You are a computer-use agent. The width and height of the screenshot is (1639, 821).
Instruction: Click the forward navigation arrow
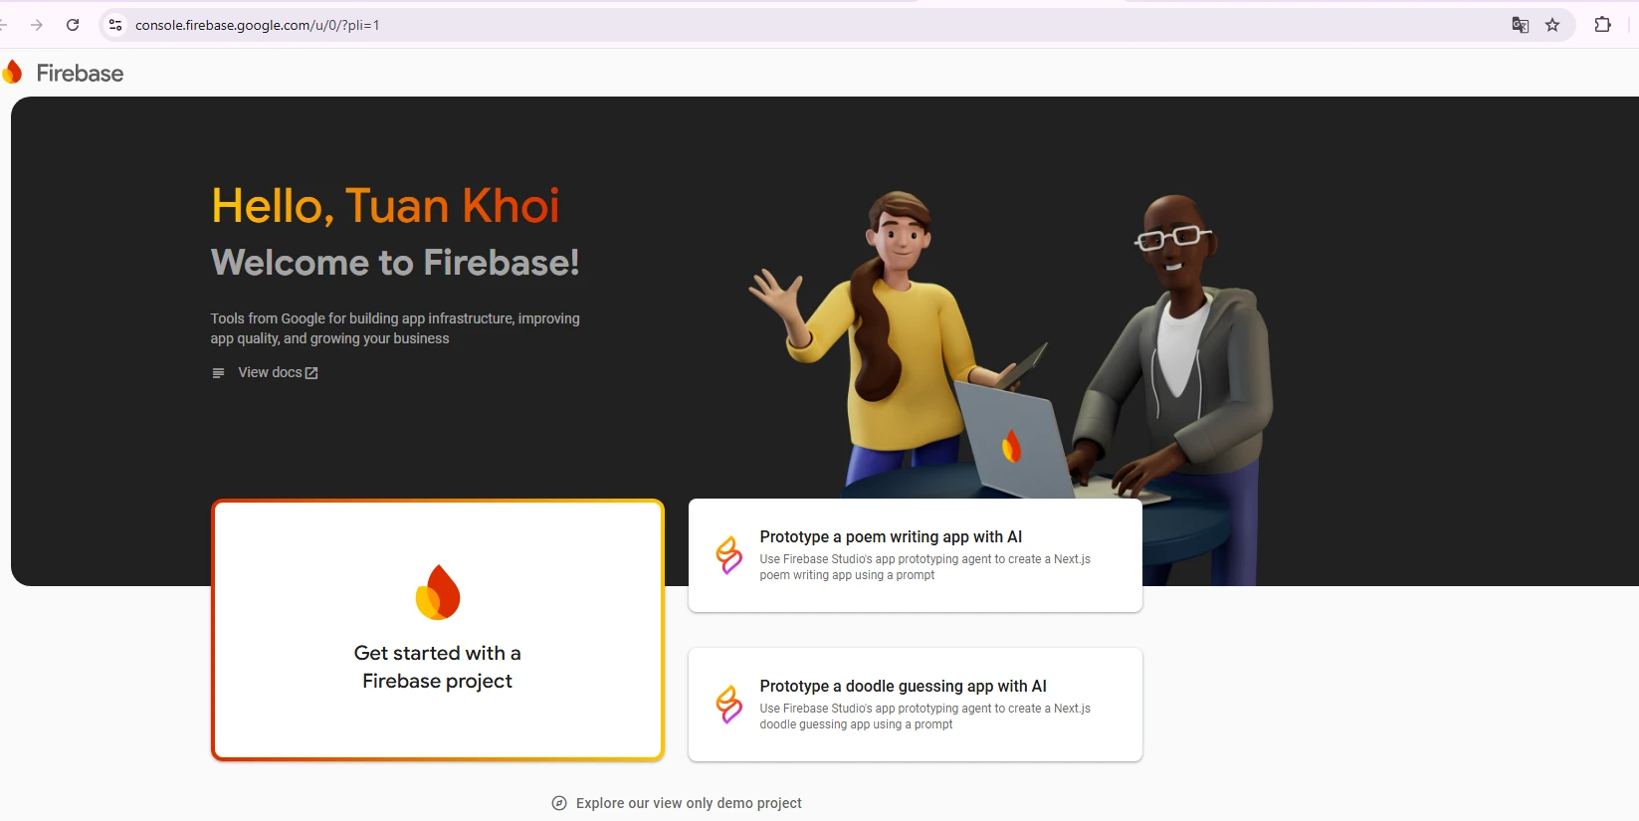[x=37, y=25]
